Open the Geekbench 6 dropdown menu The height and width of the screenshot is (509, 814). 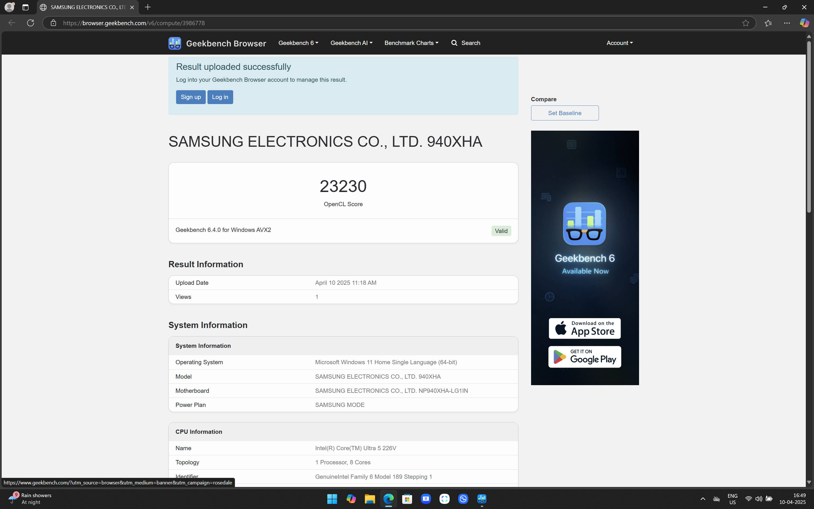coord(298,43)
